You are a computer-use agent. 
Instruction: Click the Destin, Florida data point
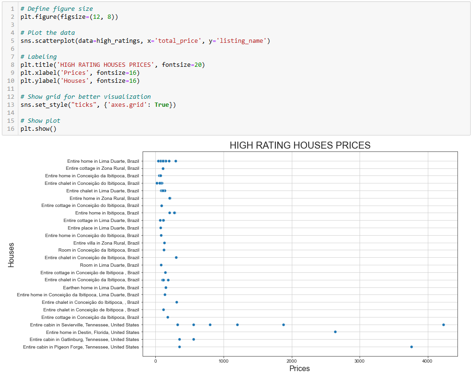[x=335, y=332]
